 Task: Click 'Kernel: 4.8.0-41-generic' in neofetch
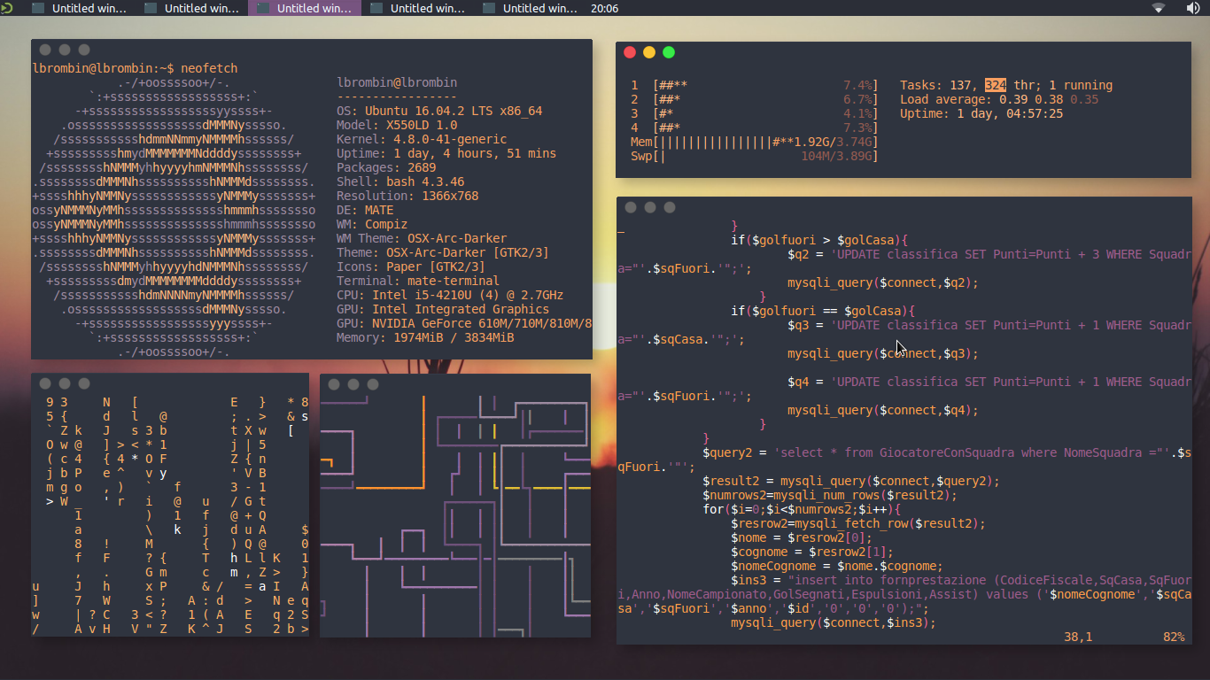tap(422, 139)
